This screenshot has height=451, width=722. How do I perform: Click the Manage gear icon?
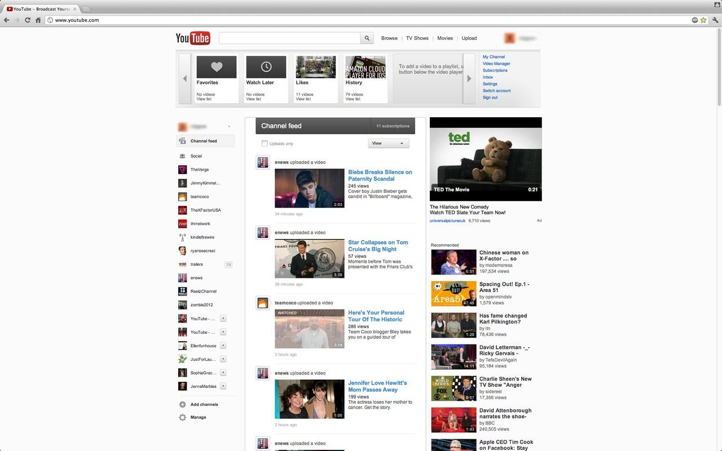click(182, 418)
